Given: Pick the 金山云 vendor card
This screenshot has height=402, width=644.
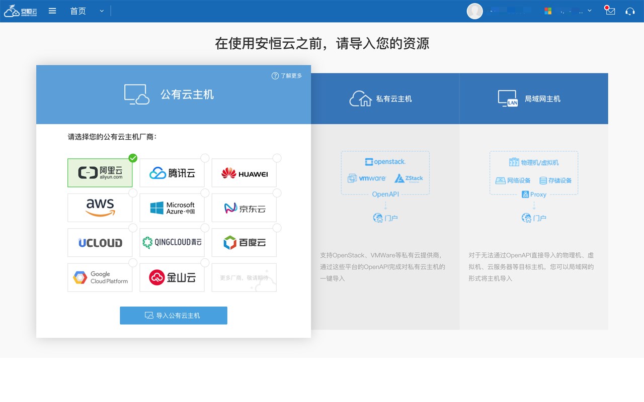Looking at the screenshot, I should (x=172, y=277).
